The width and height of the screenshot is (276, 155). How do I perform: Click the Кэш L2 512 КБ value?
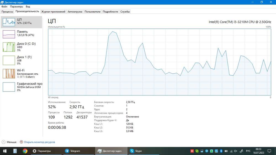pyautogui.click(x=129, y=127)
